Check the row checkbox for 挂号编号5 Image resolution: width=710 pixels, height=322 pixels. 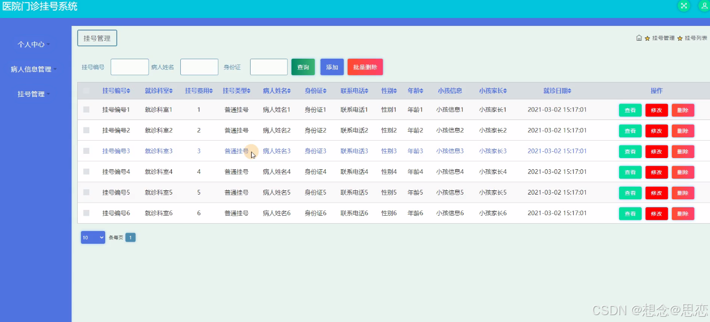(86, 192)
